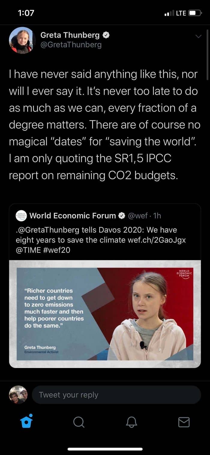Tap Greta Thunberg's profile picture

(x=21, y=40)
